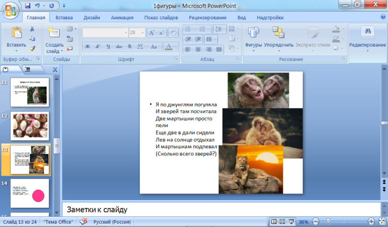The width and height of the screenshot is (388, 227).
Task: Open the Шрифт dialog launcher
Action: pyautogui.click(x=175, y=59)
